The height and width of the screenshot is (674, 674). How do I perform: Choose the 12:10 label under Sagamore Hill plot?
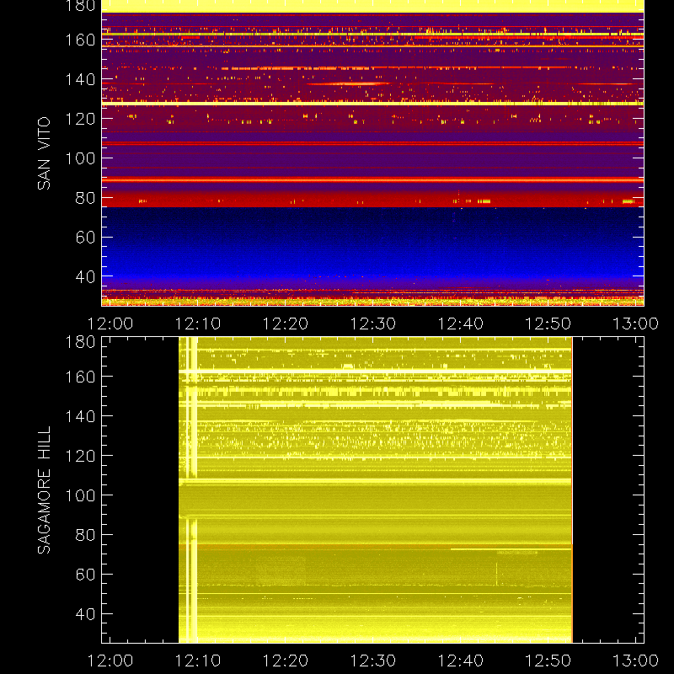tap(198, 661)
